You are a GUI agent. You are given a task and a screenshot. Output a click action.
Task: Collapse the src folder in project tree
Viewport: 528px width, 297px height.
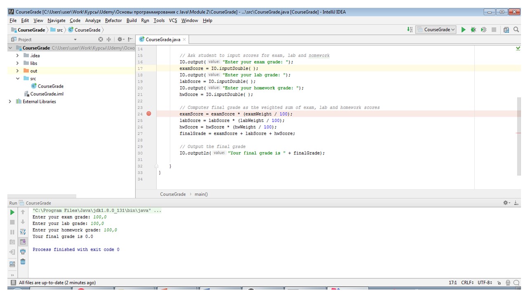point(17,78)
